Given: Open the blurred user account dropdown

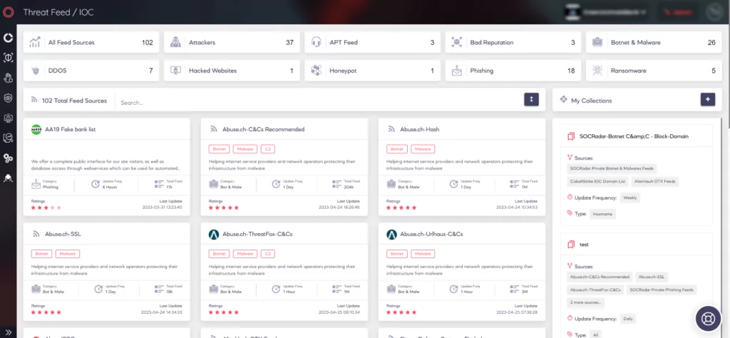Looking at the screenshot, I should (x=606, y=12).
